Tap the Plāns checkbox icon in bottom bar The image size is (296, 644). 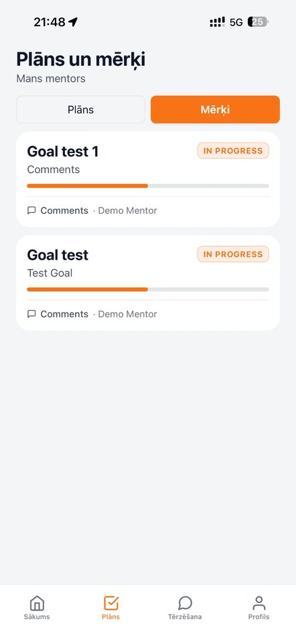point(110,603)
